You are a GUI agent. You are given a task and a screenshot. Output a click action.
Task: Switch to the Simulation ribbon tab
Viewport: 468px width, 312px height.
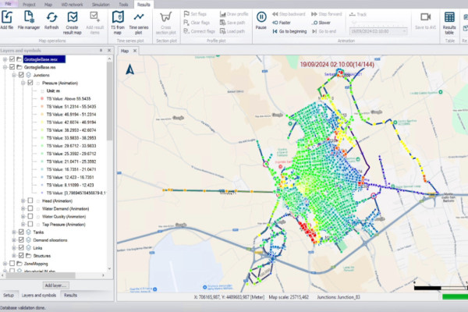101,5
